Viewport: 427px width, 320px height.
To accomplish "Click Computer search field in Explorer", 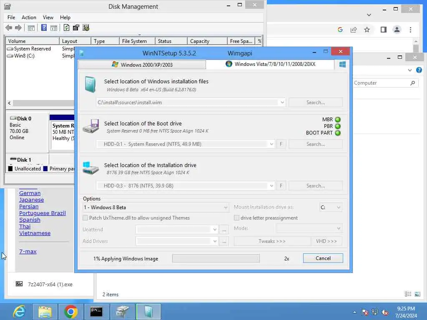I will click(x=385, y=83).
